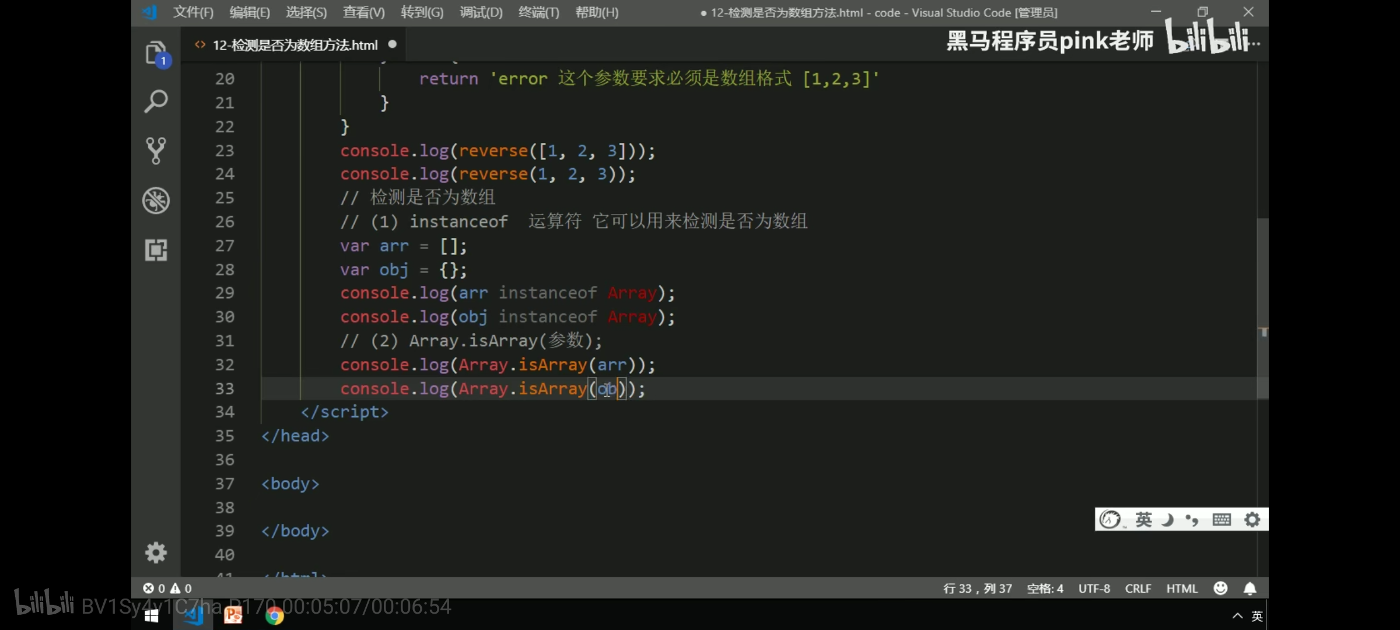
Task: Toggle IME moon half-width mode
Action: 1167,519
